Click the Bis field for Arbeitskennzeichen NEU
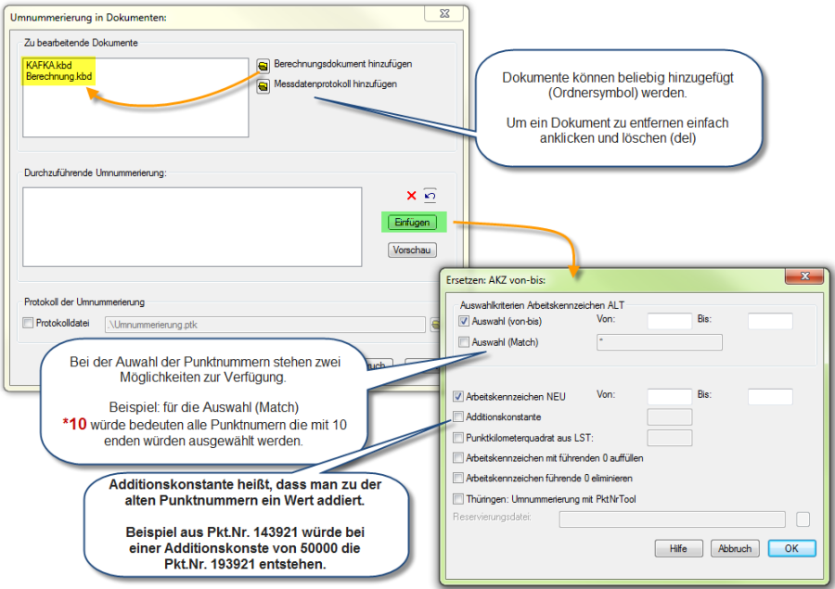The width and height of the screenshot is (835, 589). 770,396
